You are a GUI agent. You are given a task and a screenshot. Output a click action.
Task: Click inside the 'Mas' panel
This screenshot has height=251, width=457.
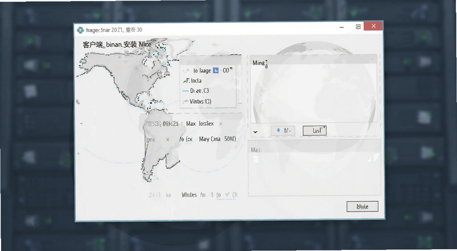(314, 168)
